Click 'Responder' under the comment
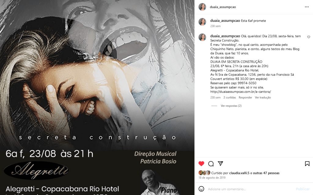This screenshot has width=313, height=195. click(245, 97)
